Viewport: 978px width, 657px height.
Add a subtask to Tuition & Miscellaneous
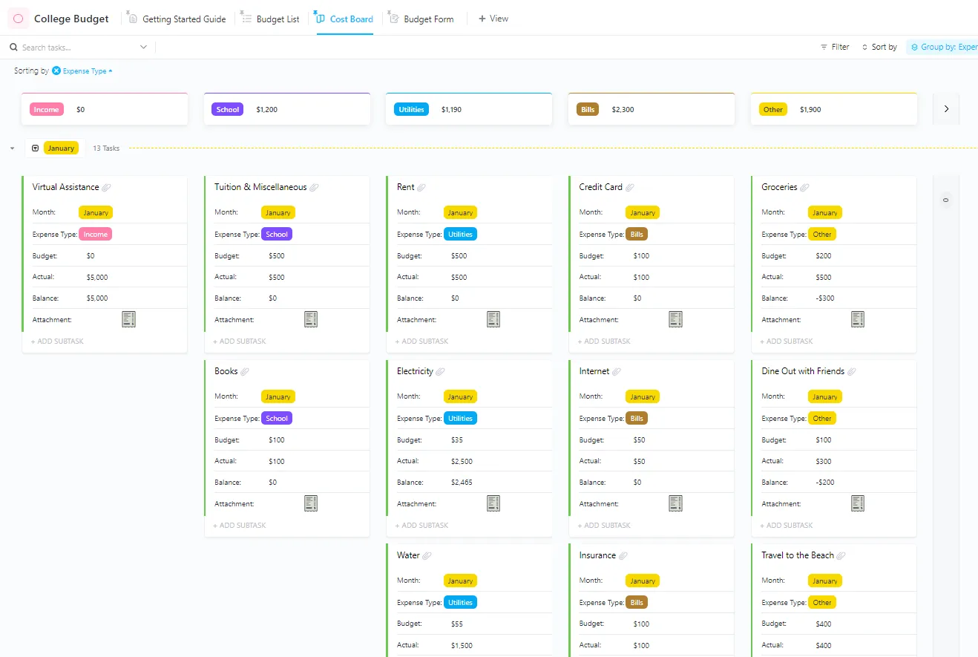(240, 341)
